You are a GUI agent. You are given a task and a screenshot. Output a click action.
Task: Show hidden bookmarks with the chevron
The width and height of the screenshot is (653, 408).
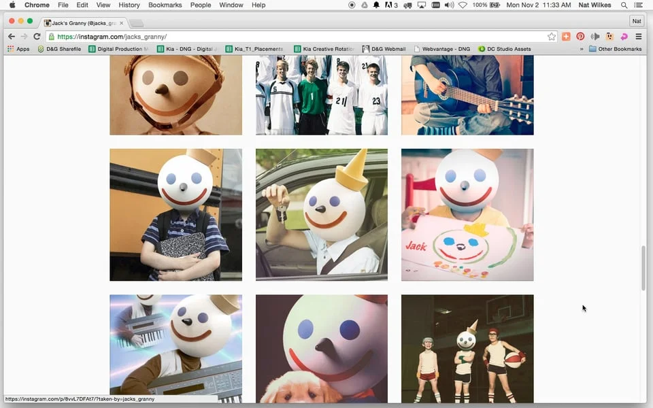click(x=582, y=49)
